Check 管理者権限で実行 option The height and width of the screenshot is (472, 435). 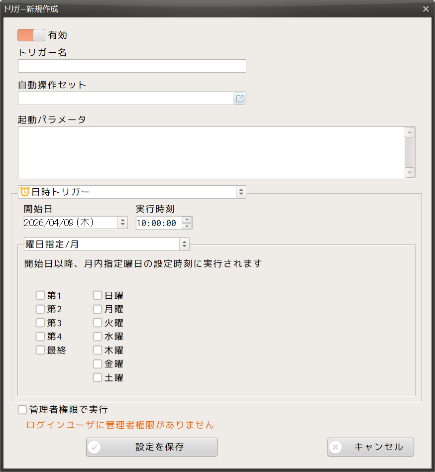pos(22,410)
